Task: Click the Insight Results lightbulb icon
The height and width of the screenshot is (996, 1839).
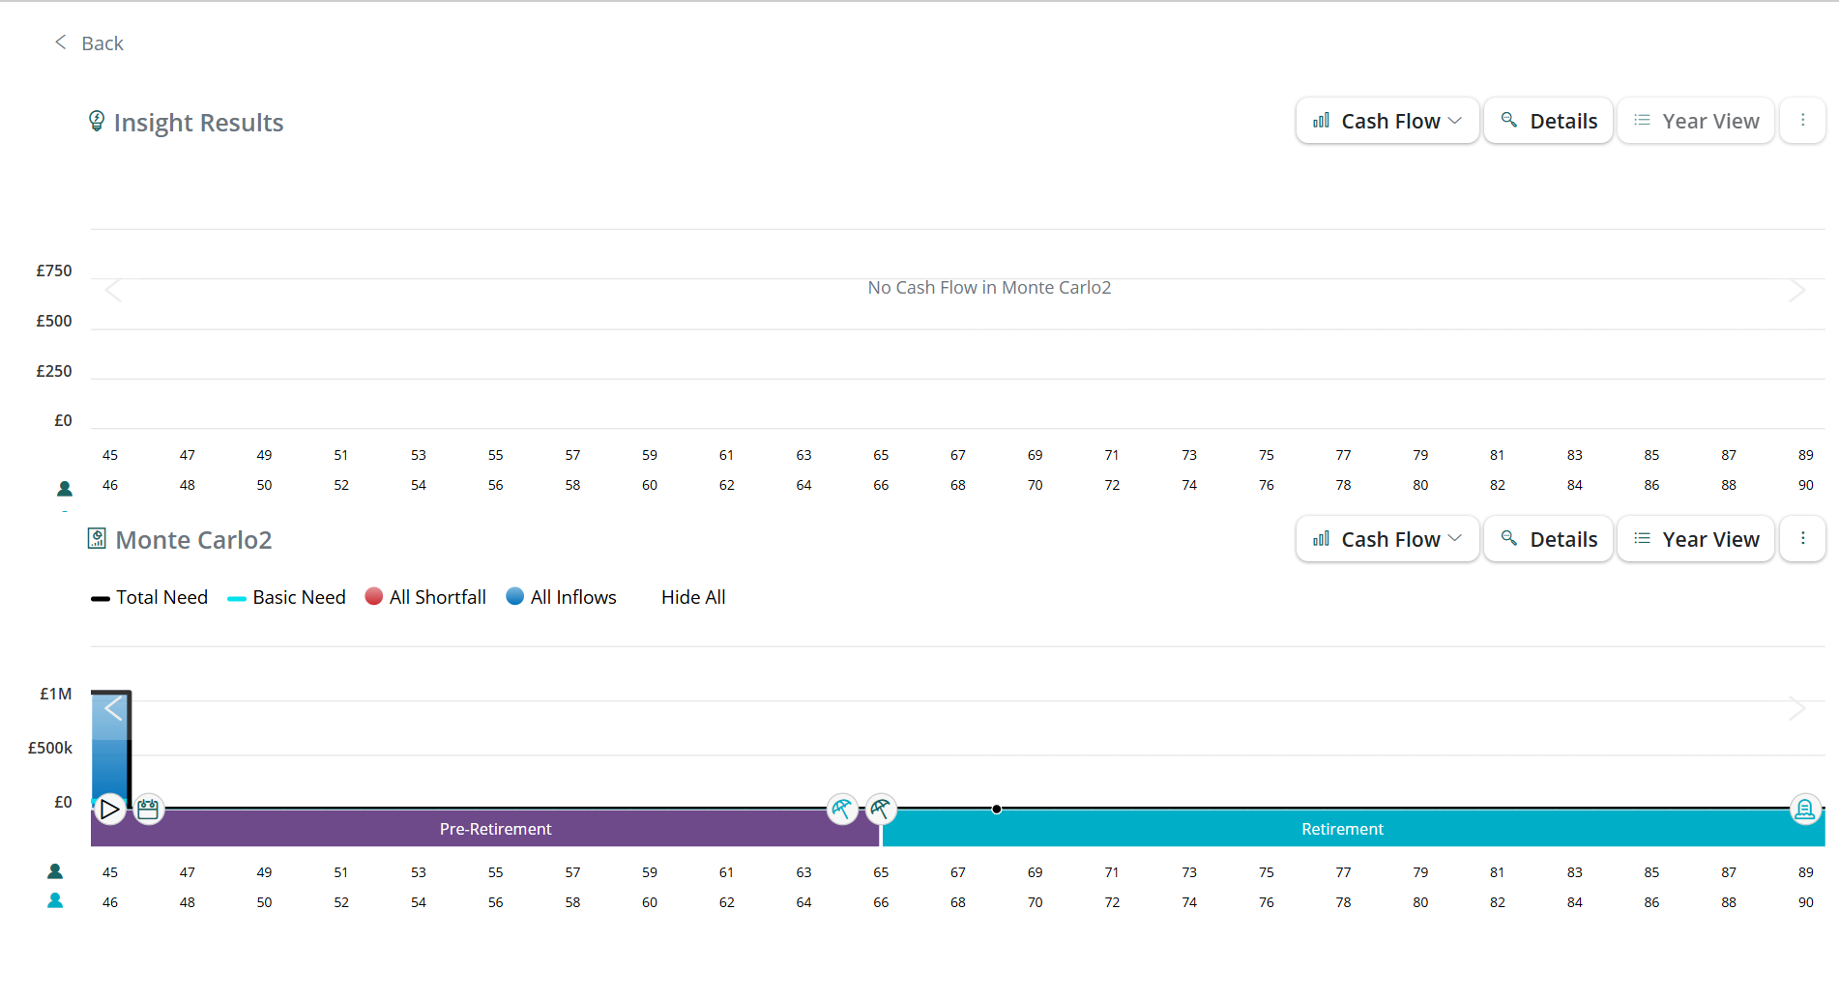Action: pos(97,122)
